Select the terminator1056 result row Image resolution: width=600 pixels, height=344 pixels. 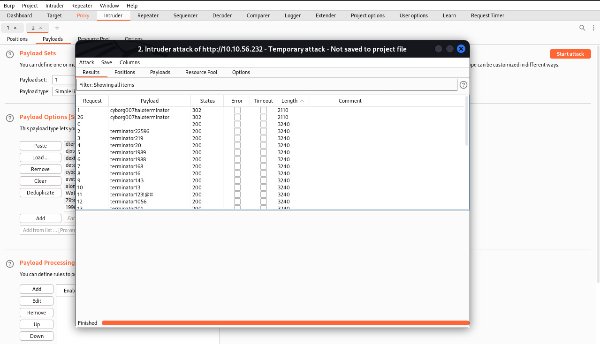270,202
